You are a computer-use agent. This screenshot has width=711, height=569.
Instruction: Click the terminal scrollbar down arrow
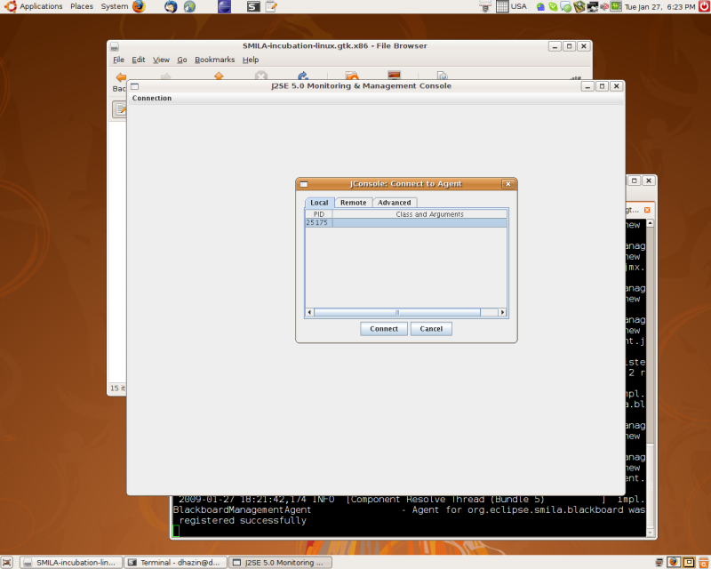[x=650, y=533]
